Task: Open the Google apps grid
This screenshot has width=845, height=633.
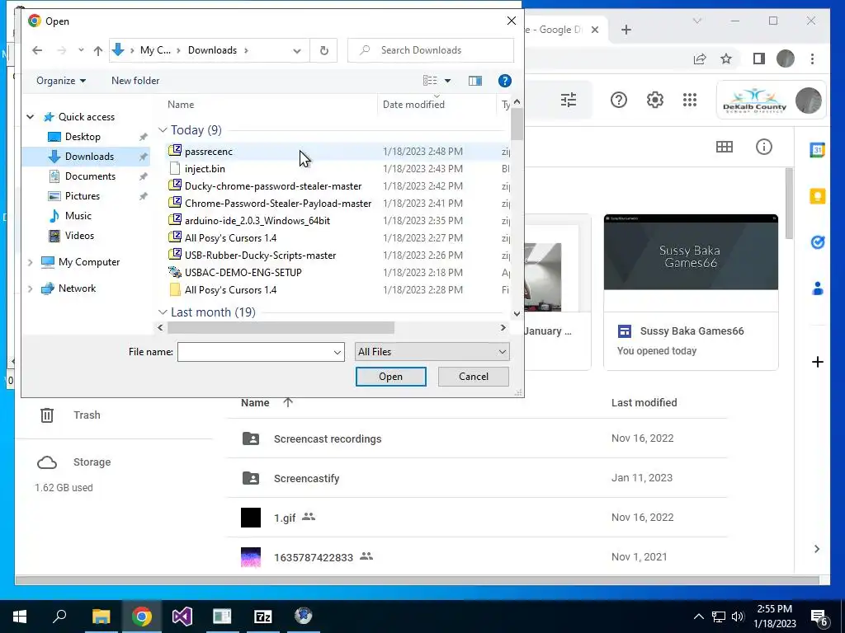Action: 690,100
